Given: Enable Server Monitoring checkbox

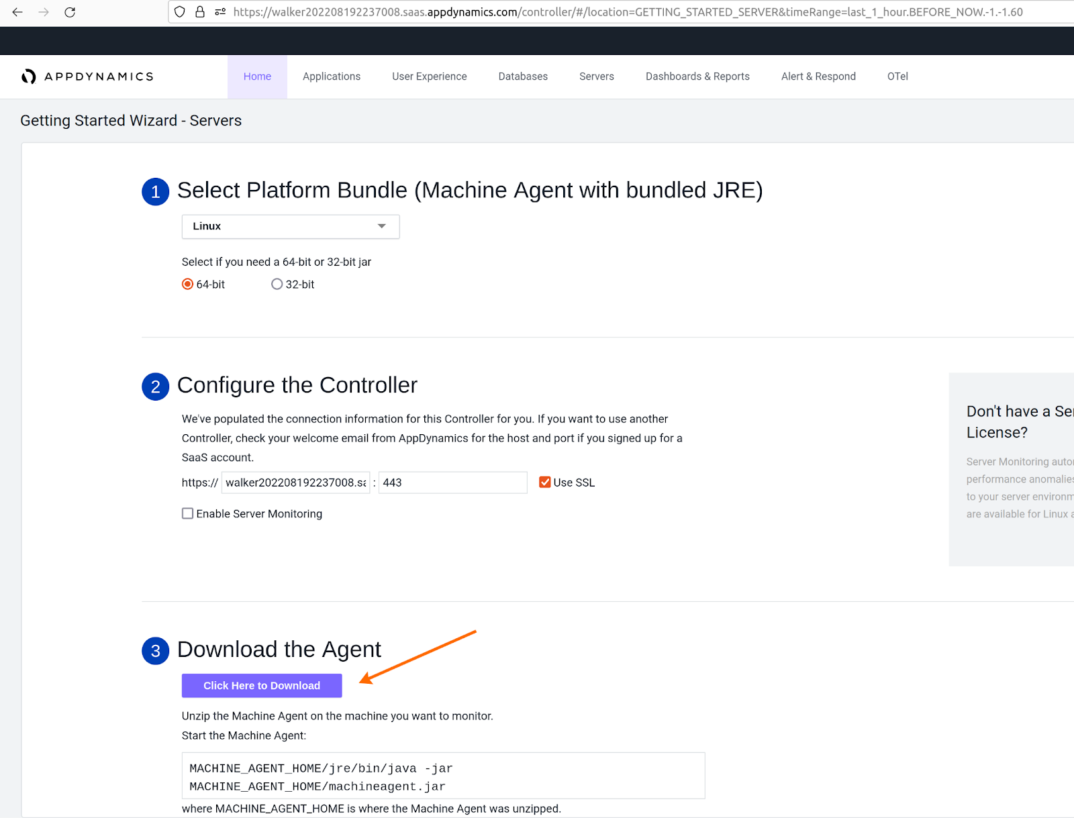Looking at the screenshot, I should point(188,513).
